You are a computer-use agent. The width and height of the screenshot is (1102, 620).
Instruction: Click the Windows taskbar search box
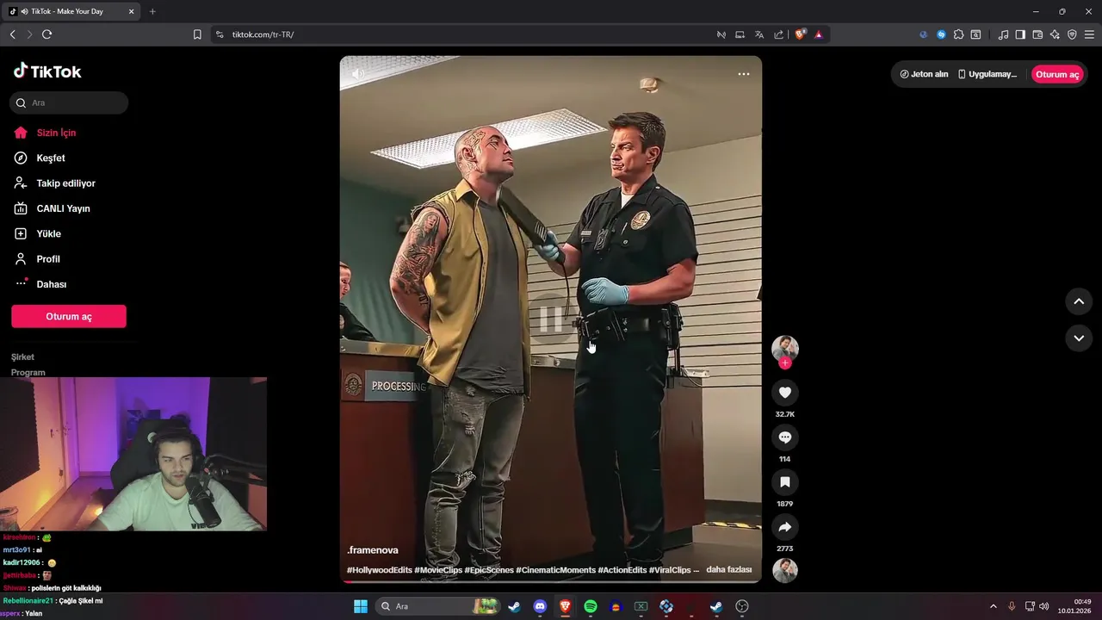tap(437, 606)
